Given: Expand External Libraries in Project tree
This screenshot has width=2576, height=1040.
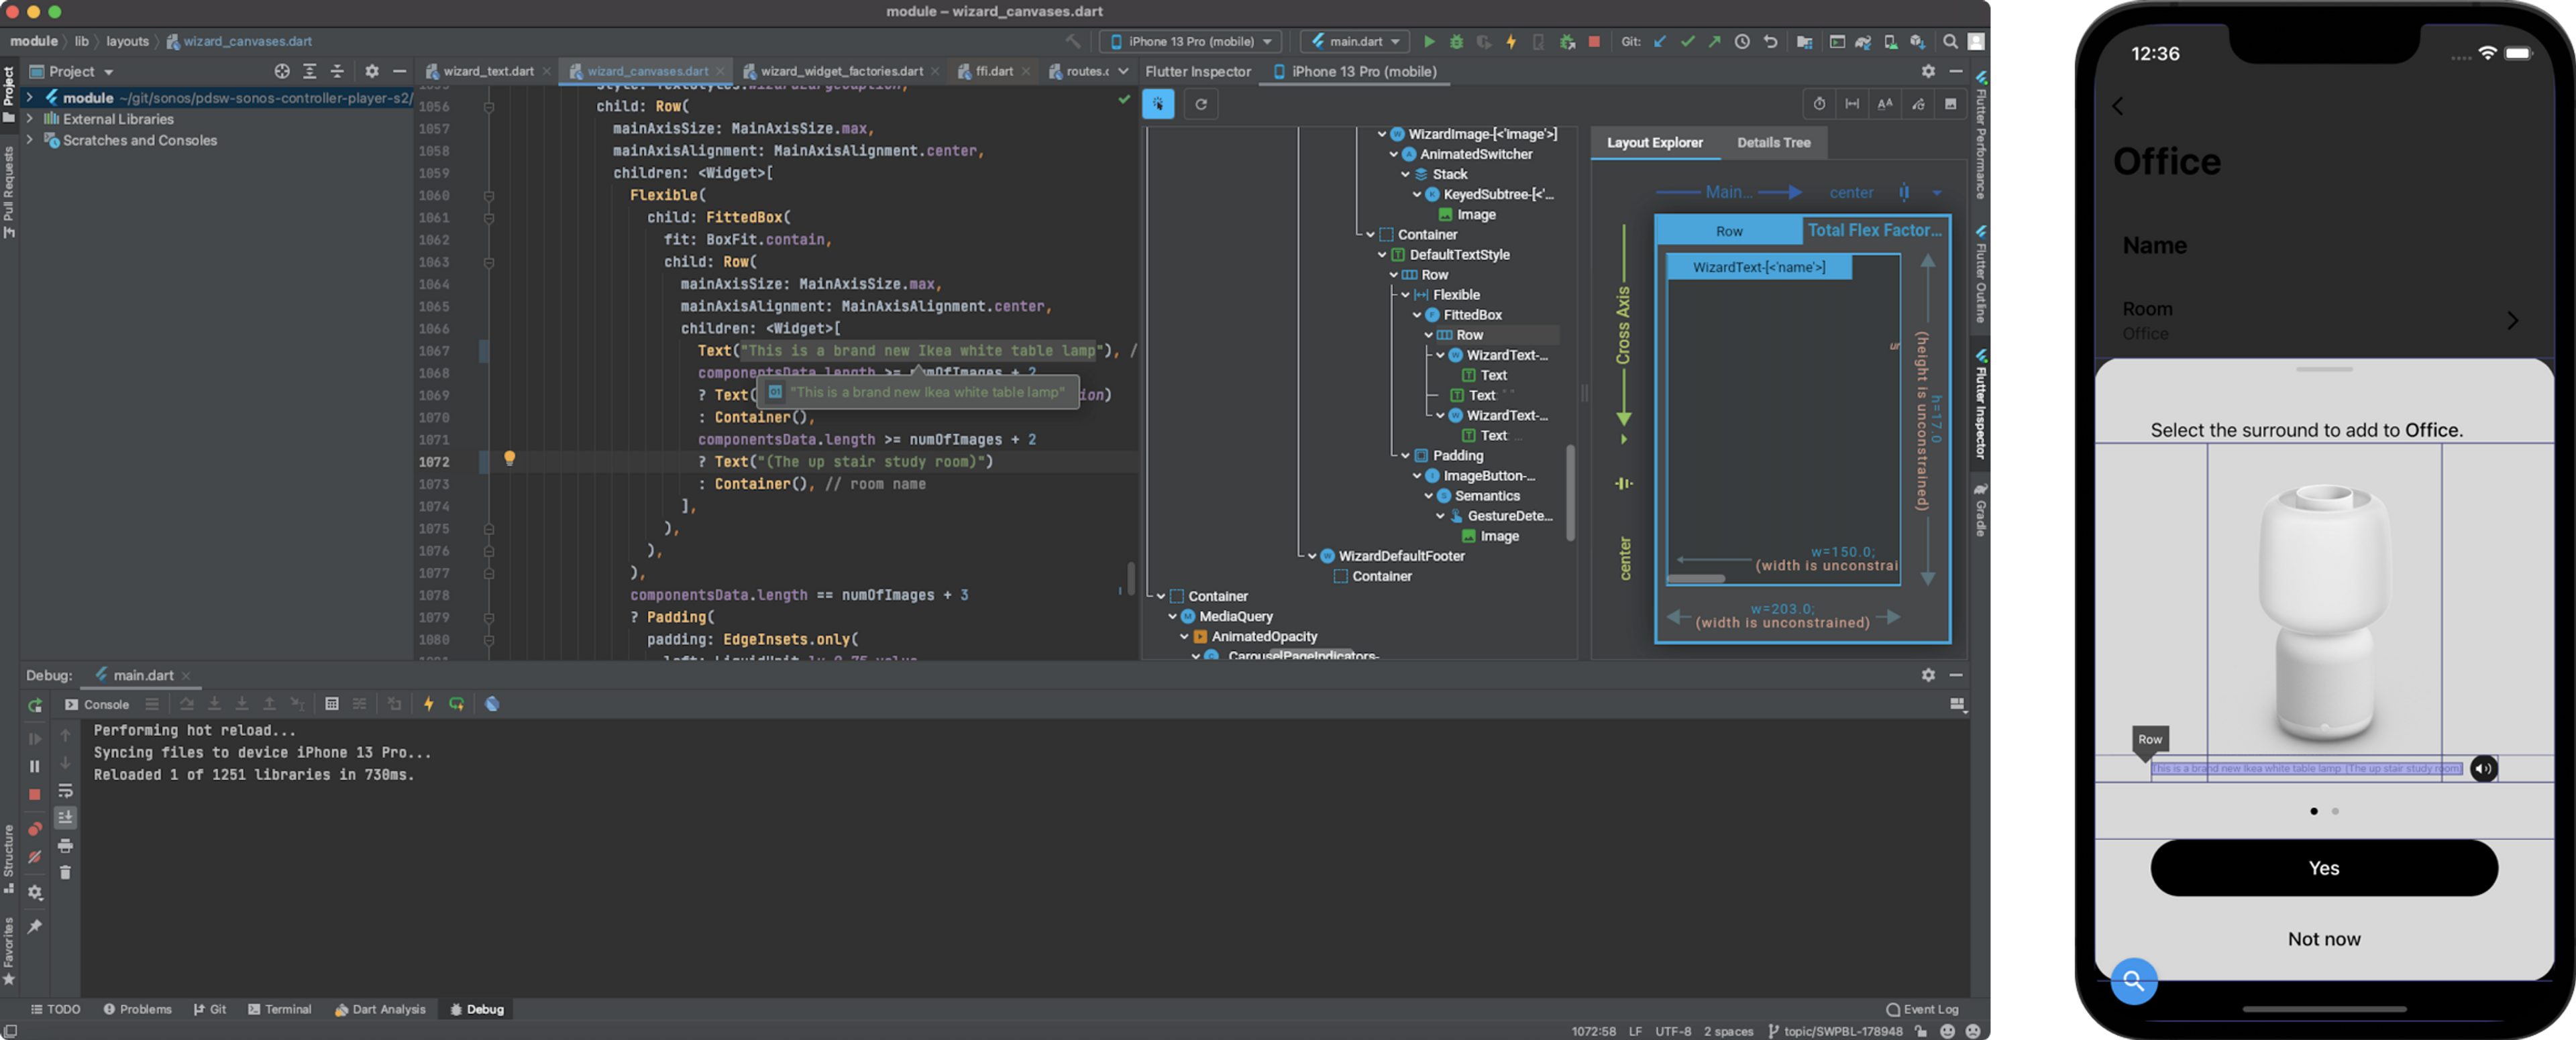Looking at the screenshot, I should [29, 118].
